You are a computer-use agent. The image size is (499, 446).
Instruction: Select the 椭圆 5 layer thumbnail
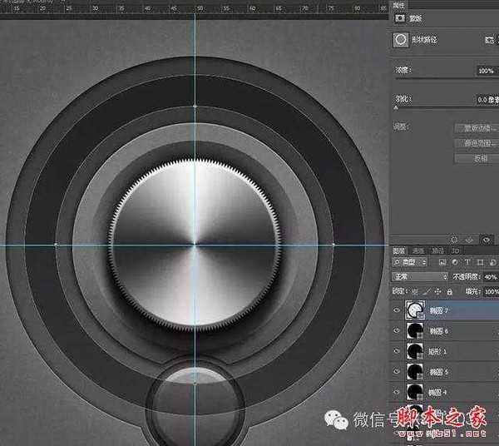[x=413, y=371]
